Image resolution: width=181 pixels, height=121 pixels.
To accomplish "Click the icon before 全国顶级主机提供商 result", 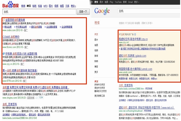I will pyautogui.click(x=4, y=20).
